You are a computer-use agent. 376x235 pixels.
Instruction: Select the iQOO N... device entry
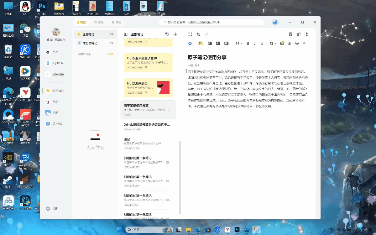[x=55, y=63]
